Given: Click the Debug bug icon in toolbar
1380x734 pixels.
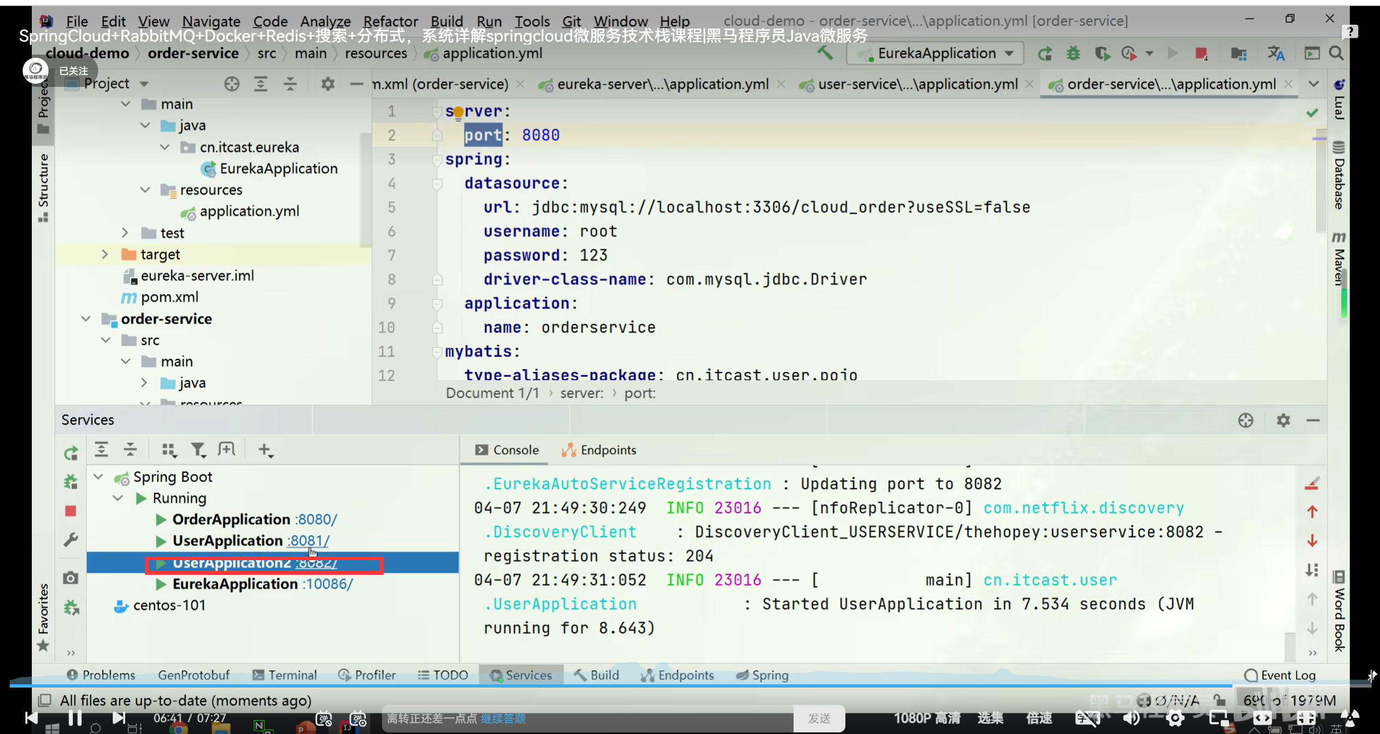Looking at the screenshot, I should (1073, 53).
